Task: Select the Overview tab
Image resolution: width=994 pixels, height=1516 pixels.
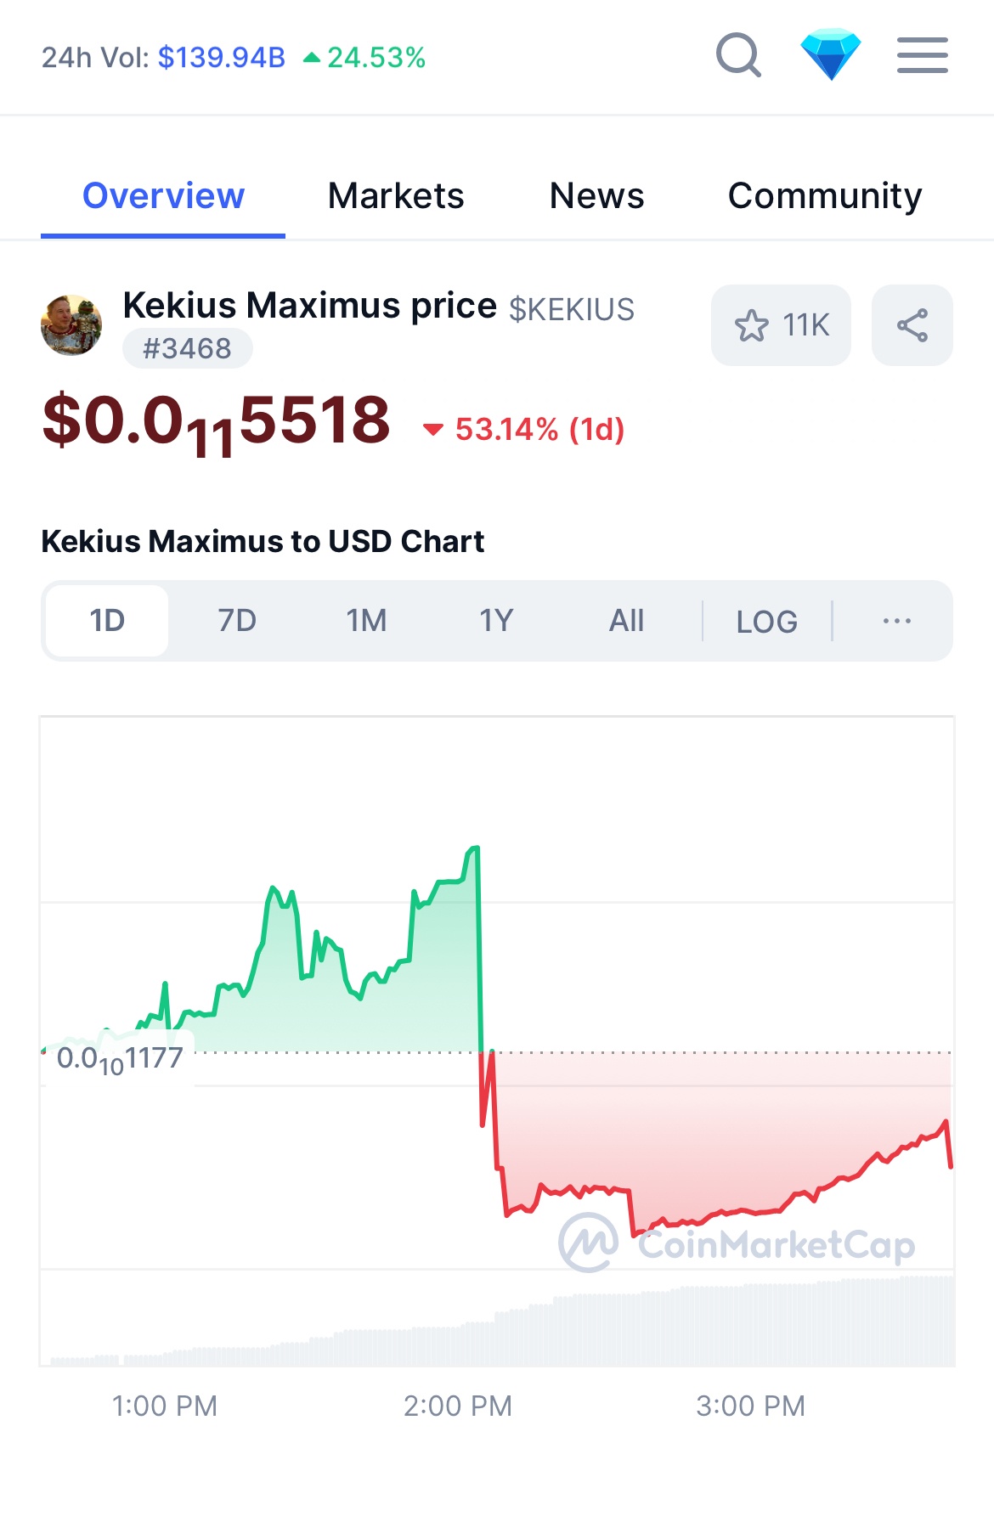Action: [163, 196]
